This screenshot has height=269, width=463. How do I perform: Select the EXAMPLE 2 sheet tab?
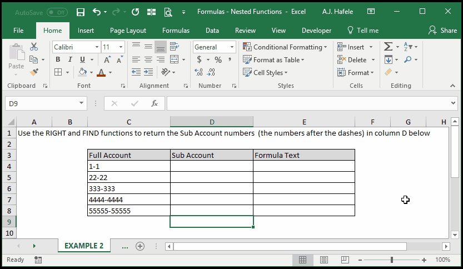(84, 246)
